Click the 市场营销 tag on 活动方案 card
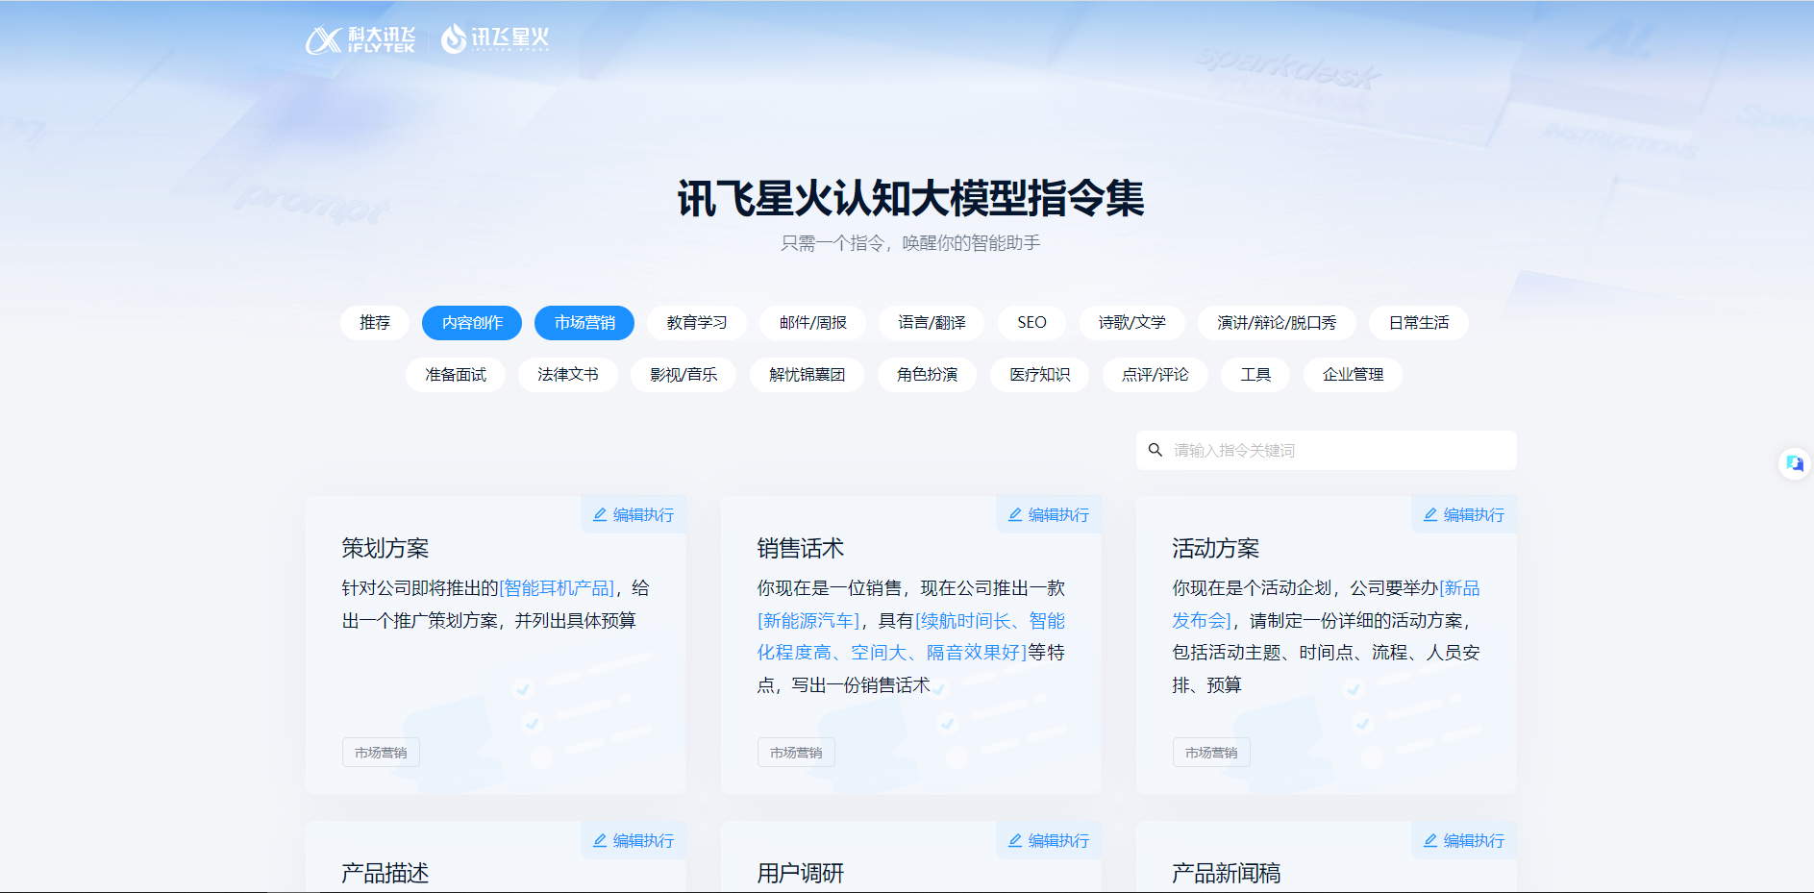 pyautogui.click(x=1211, y=753)
